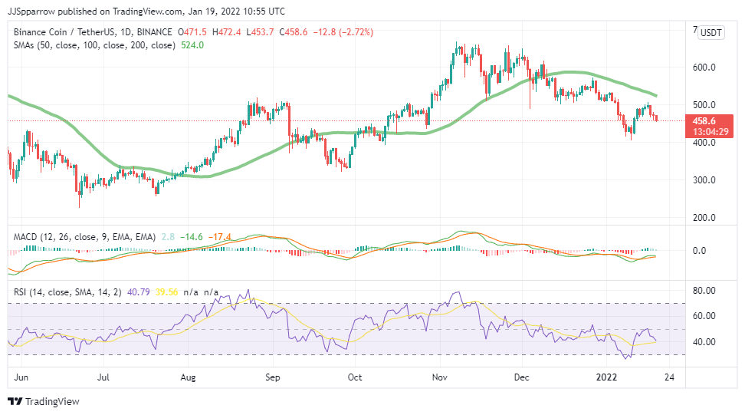Click the 200.0 price axis label
Screen dimensions: 745x415
[x=704, y=218]
